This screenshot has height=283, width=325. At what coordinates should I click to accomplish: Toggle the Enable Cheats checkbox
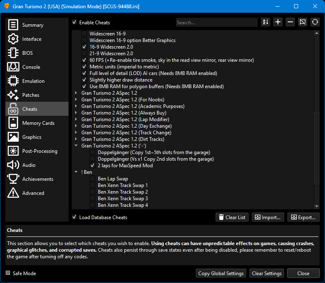point(74,23)
